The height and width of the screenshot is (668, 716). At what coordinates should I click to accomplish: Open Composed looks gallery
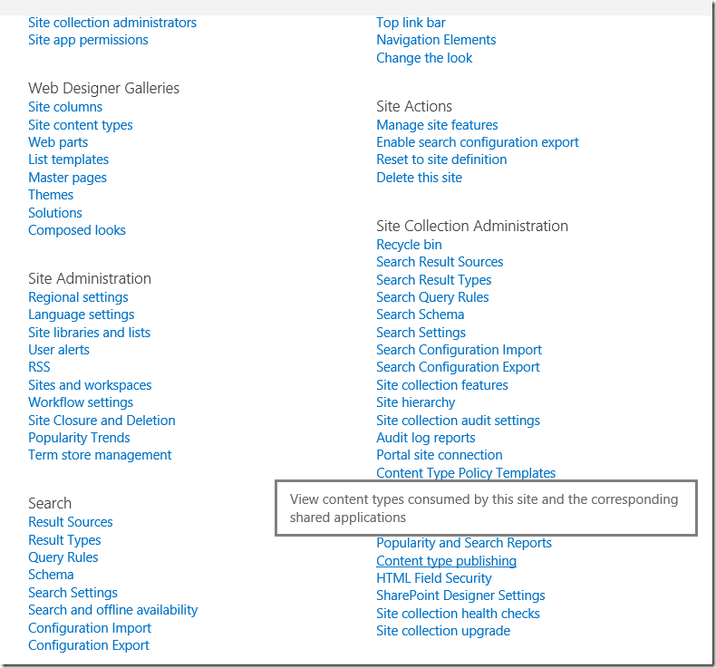pos(77,230)
